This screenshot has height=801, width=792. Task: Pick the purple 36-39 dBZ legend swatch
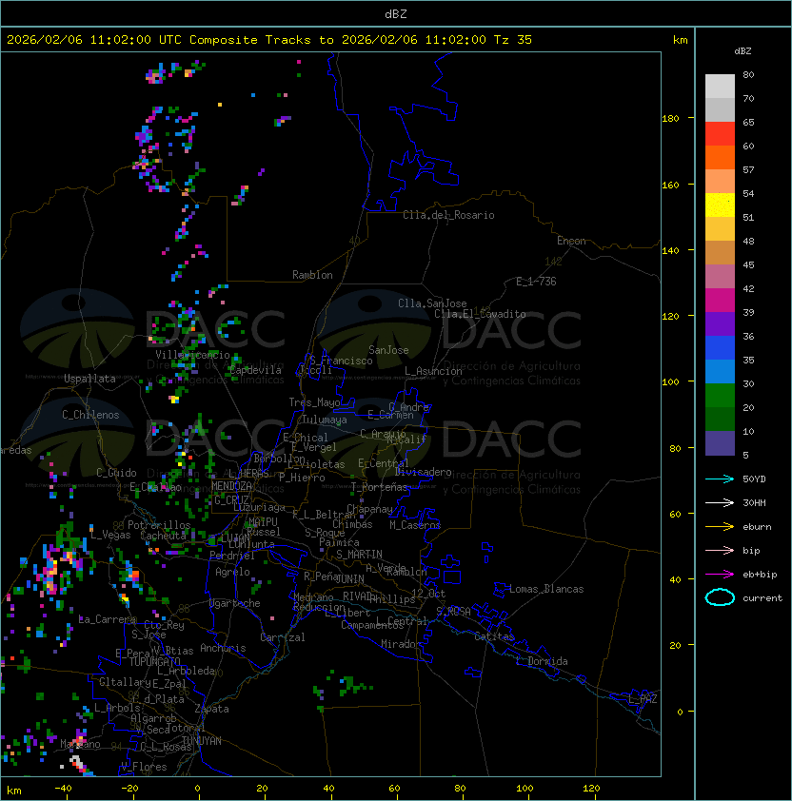pos(720,324)
